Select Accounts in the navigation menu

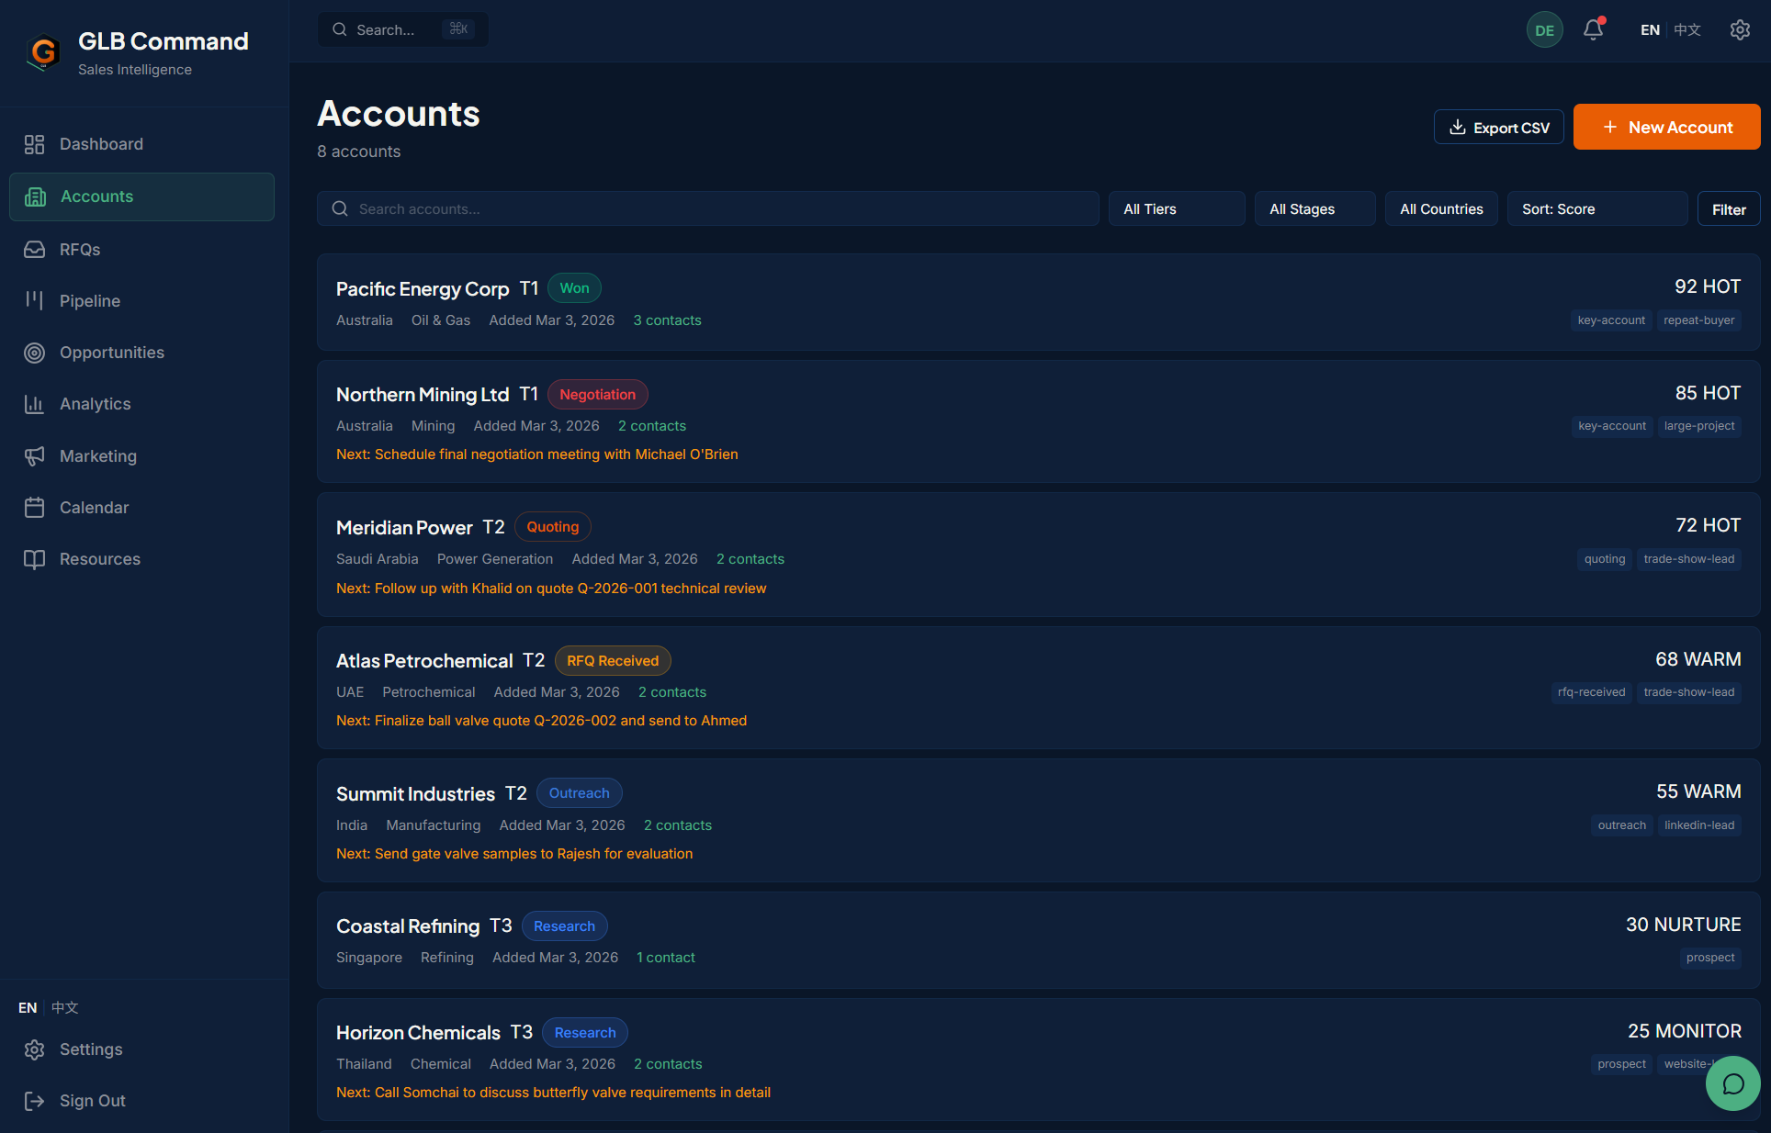pyautogui.click(x=96, y=196)
